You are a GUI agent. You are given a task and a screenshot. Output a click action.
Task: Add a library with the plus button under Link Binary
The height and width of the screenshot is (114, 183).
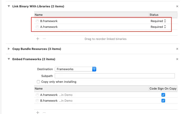point(38,39)
